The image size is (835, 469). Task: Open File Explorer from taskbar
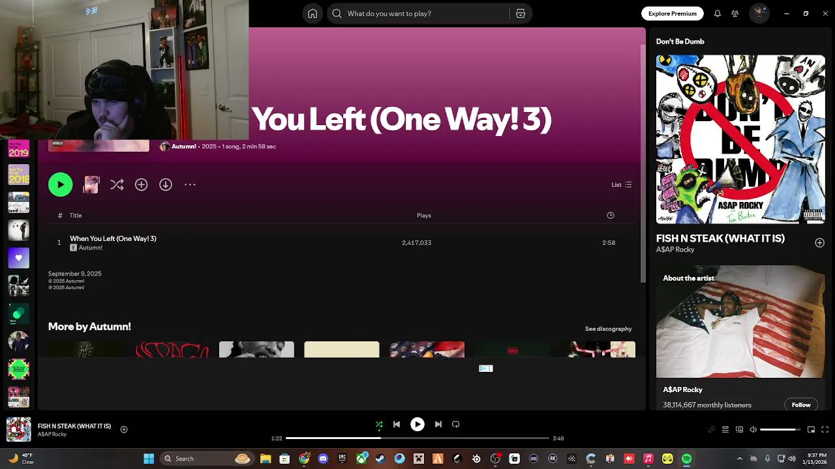coord(266,459)
